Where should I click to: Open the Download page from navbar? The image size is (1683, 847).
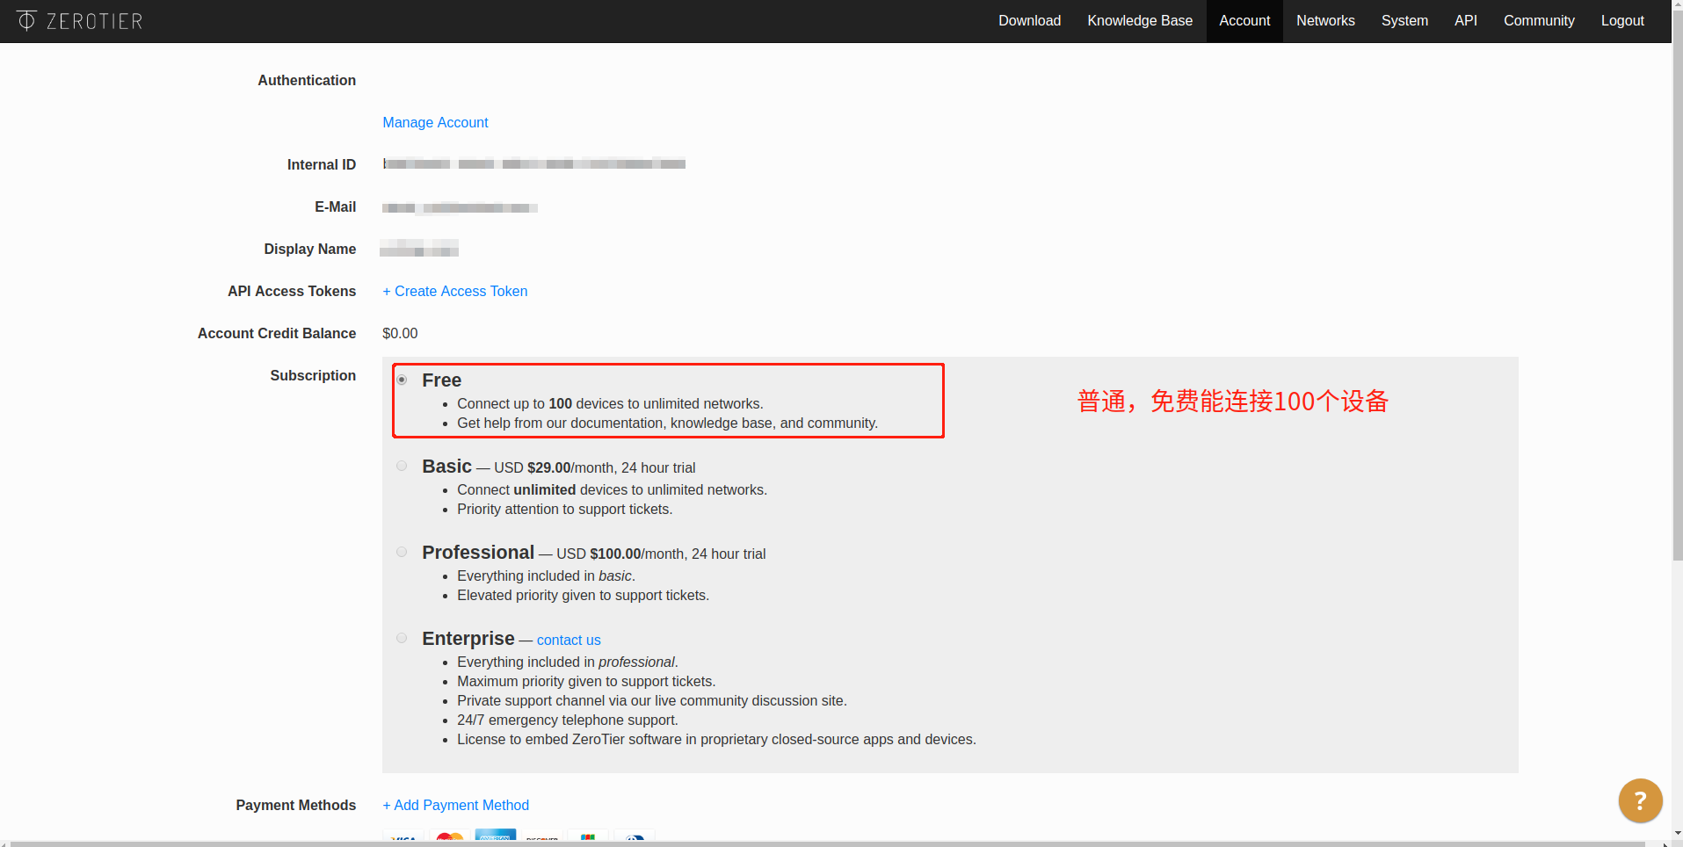click(1029, 21)
